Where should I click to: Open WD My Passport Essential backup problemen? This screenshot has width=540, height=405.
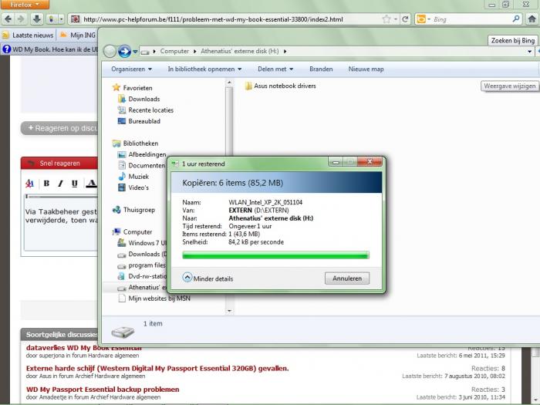click(x=103, y=390)
